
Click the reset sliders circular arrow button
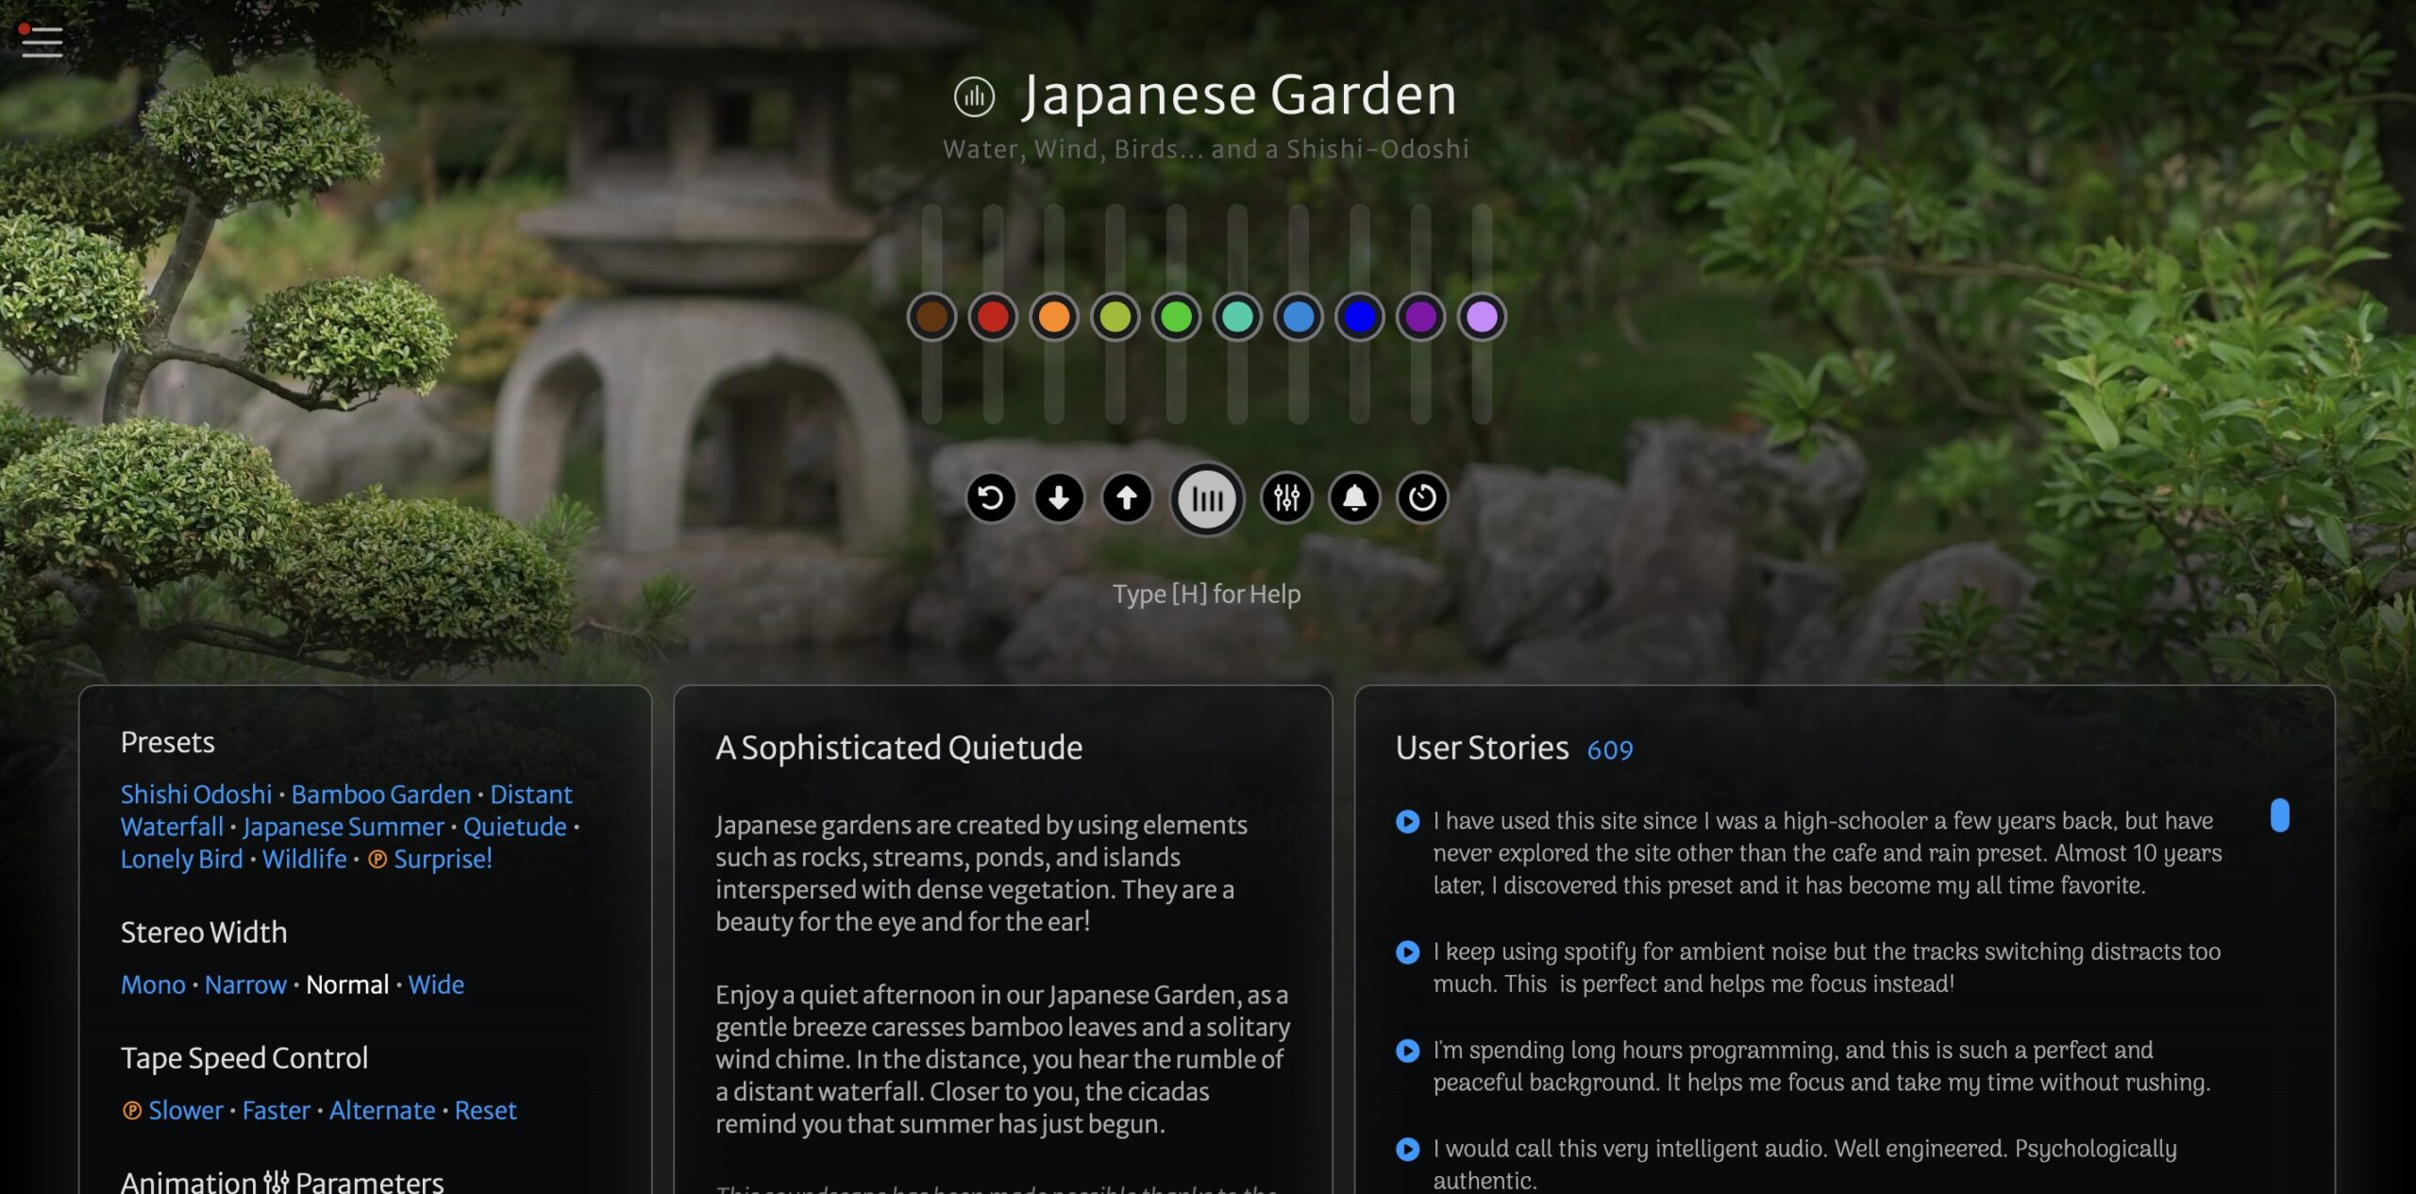click(991, 497)
